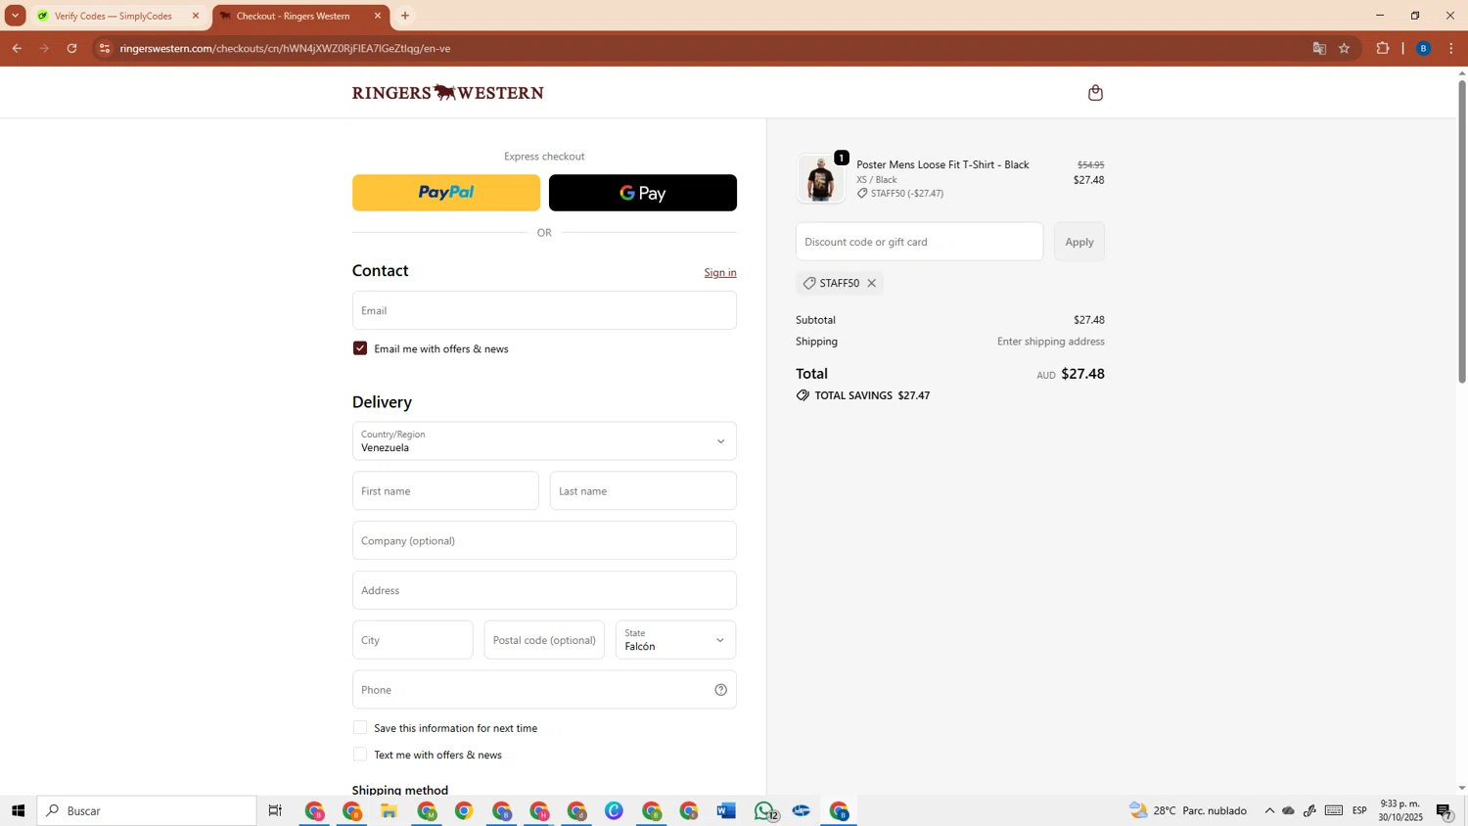Focus the Email input field
Viewport: 1468px width, 826px height.
click(x=544, y=310)
